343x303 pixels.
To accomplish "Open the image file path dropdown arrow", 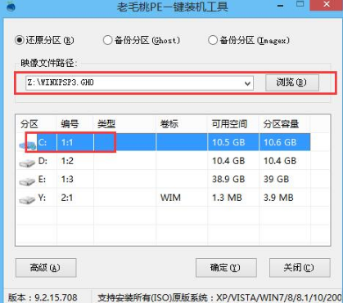I will (247, 83).
